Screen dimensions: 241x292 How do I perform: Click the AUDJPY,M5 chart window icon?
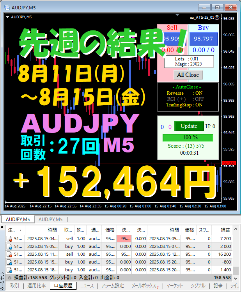[x=7, y=7]
